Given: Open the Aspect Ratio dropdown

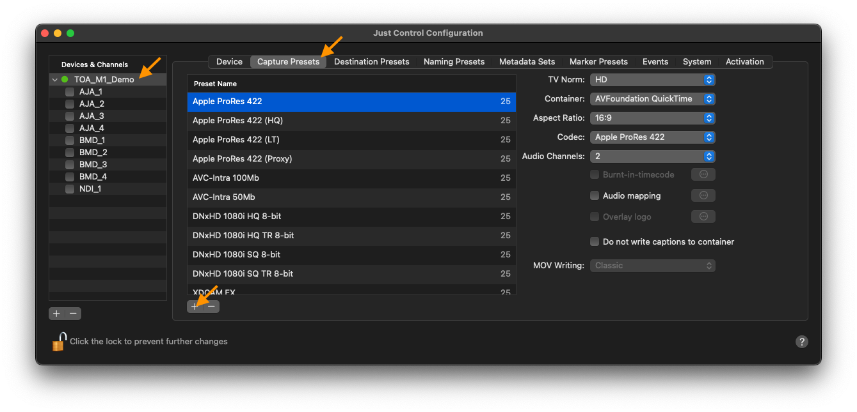Looking at the screenshot, I should [652, 118].
